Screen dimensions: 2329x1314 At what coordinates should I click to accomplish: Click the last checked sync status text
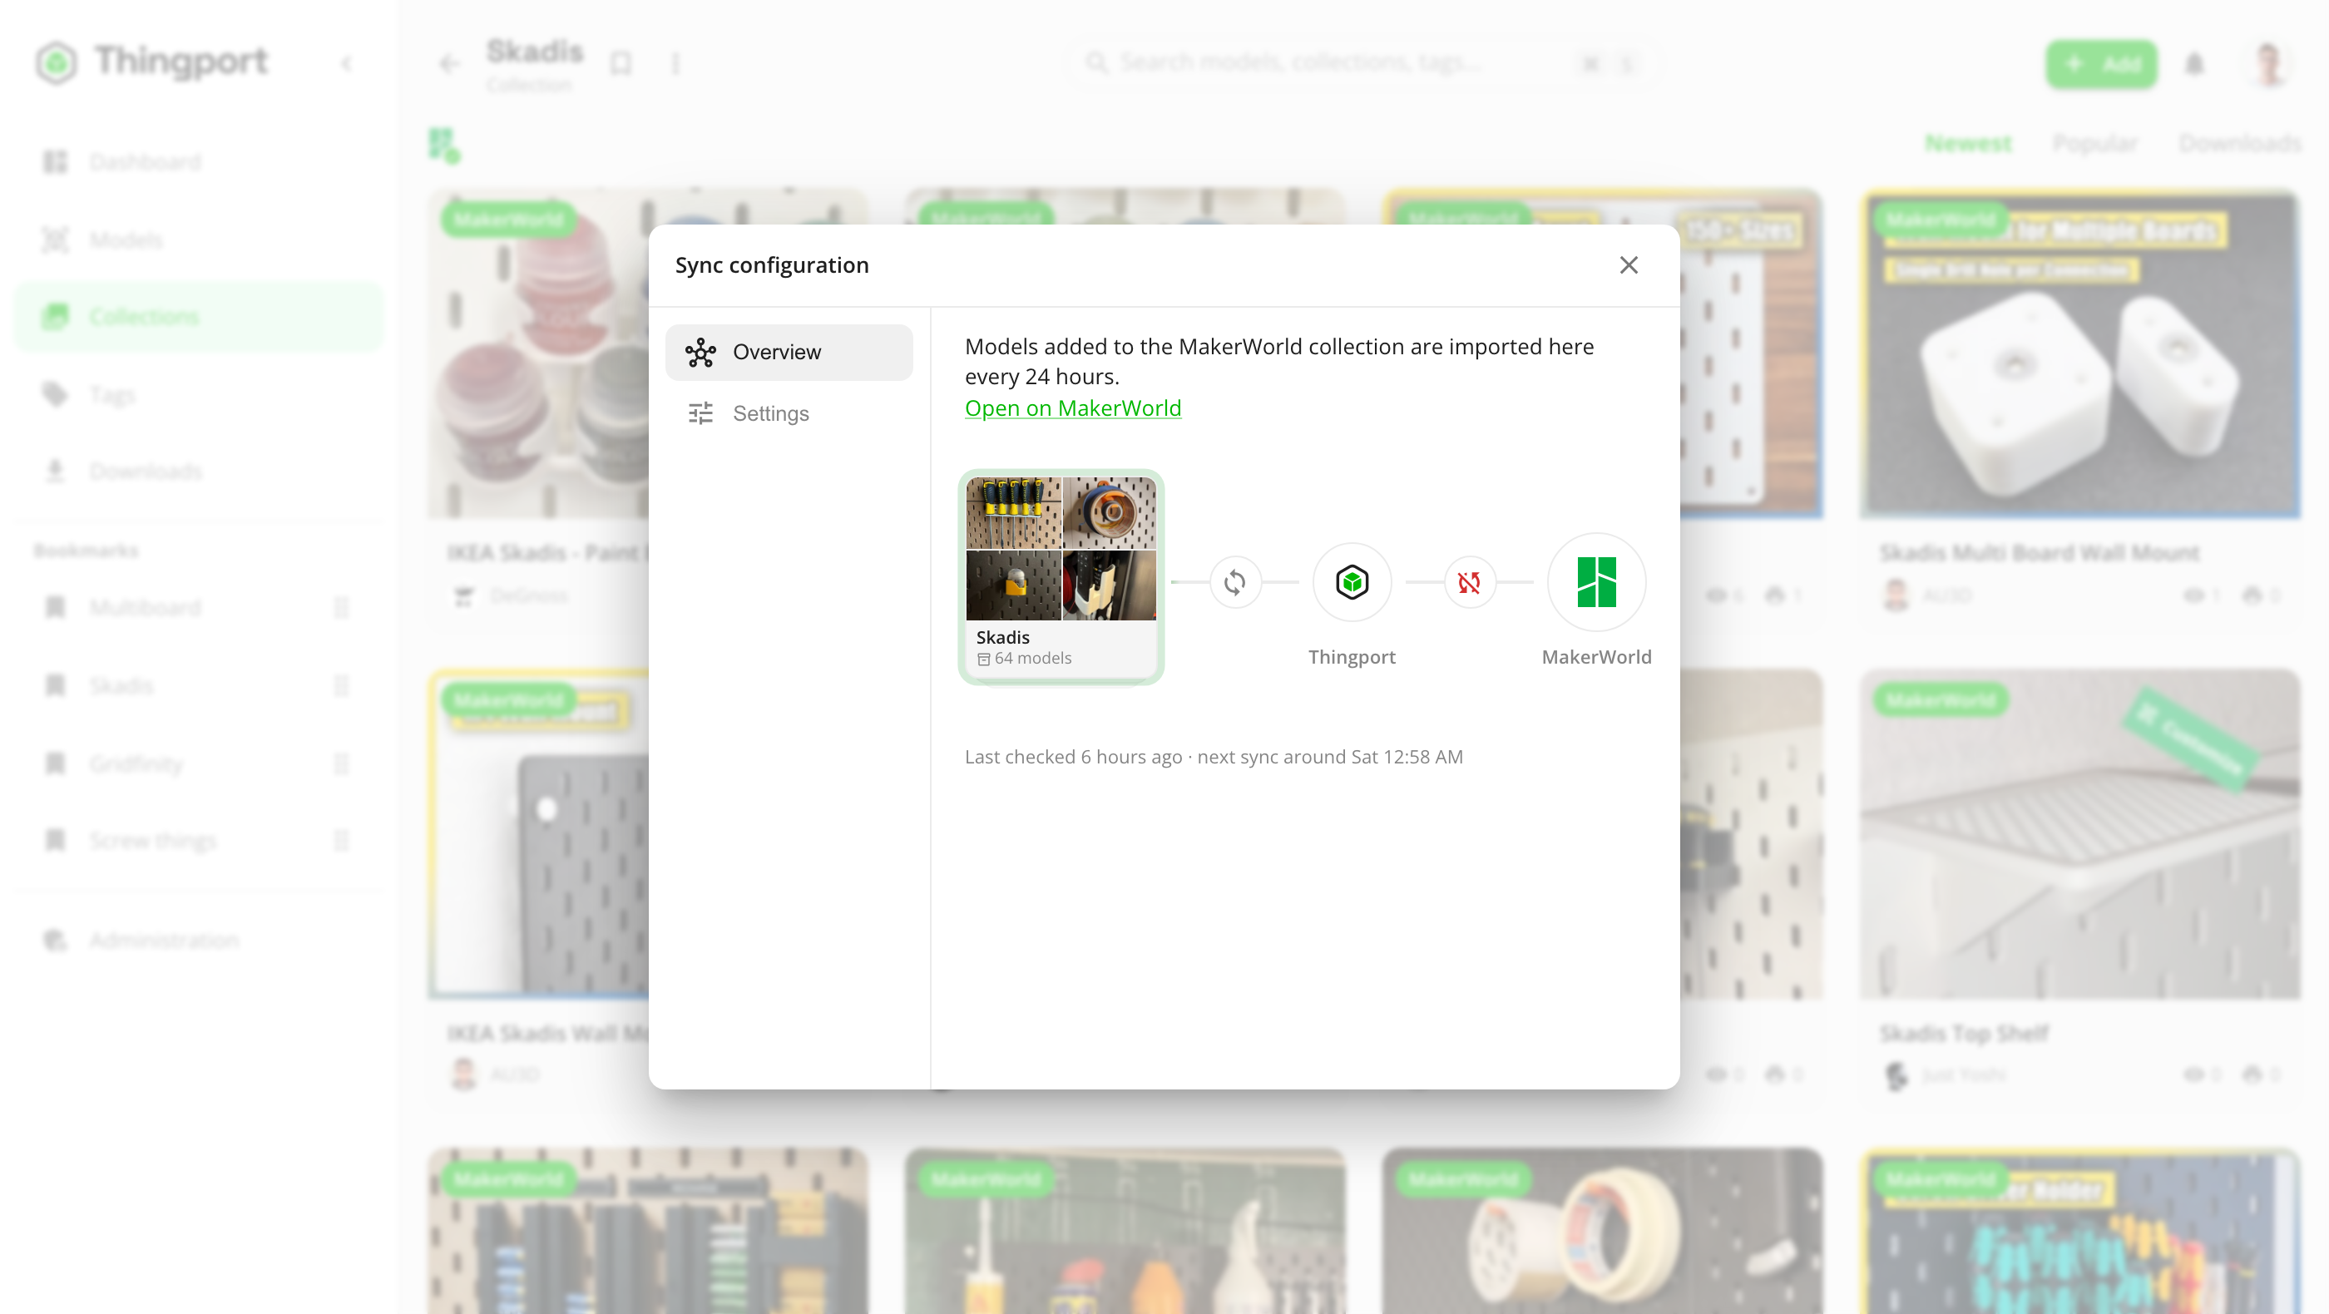(x=1214, y=757)
